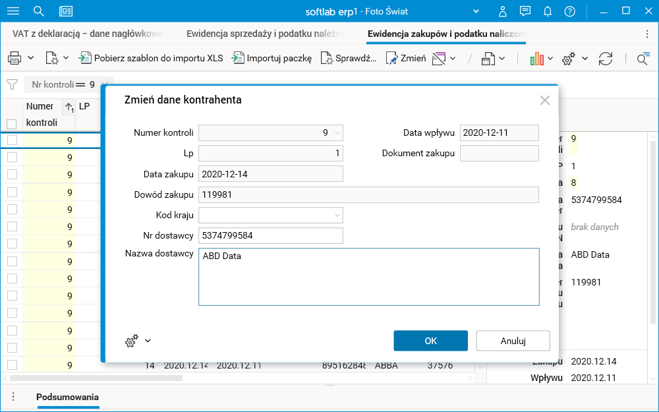Click the Anuluj button
Image resolution: width=659 pixels, height=412 pixels.
[x=513, y=341]
